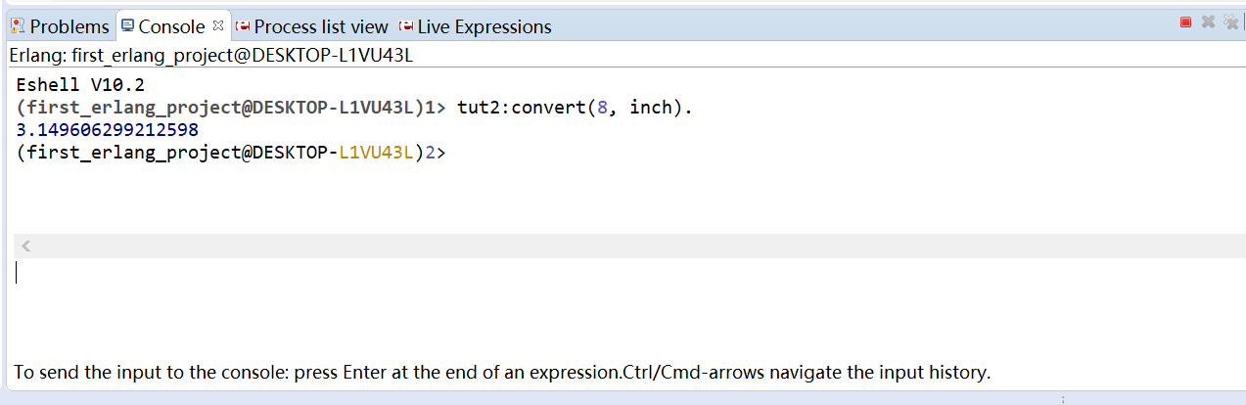Image resolution: width=1246 pixels, height=405 pixels.
Task: Remove the launch with single gray X
Action: pyautogui.click(x=1208, y=22)
